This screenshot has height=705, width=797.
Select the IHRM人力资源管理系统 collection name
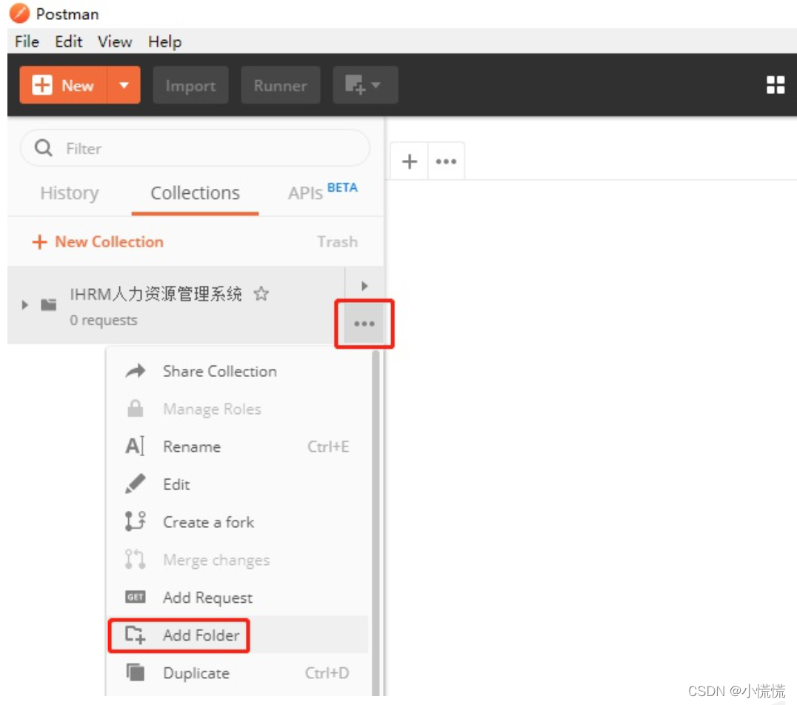coord(156,294)
